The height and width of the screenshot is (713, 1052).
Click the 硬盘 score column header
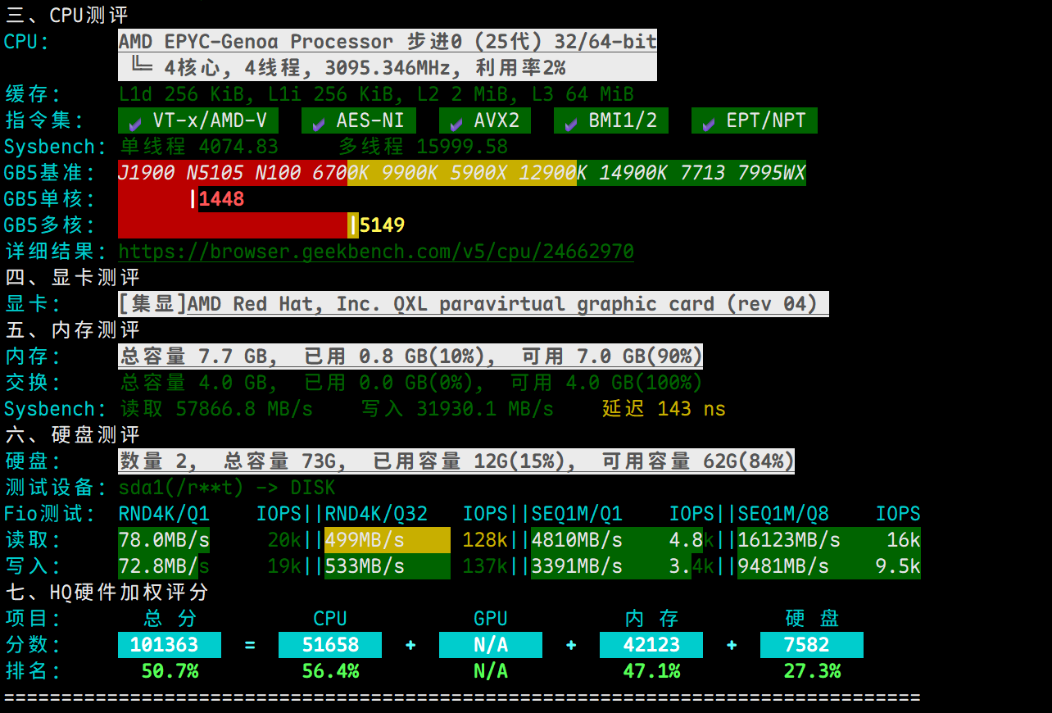point(812,619)
